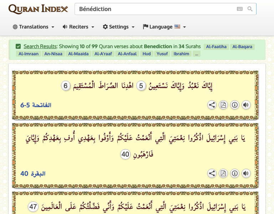274x214 pixels.
Task: Toggle the Search Results checkbox
Action: 18,46
